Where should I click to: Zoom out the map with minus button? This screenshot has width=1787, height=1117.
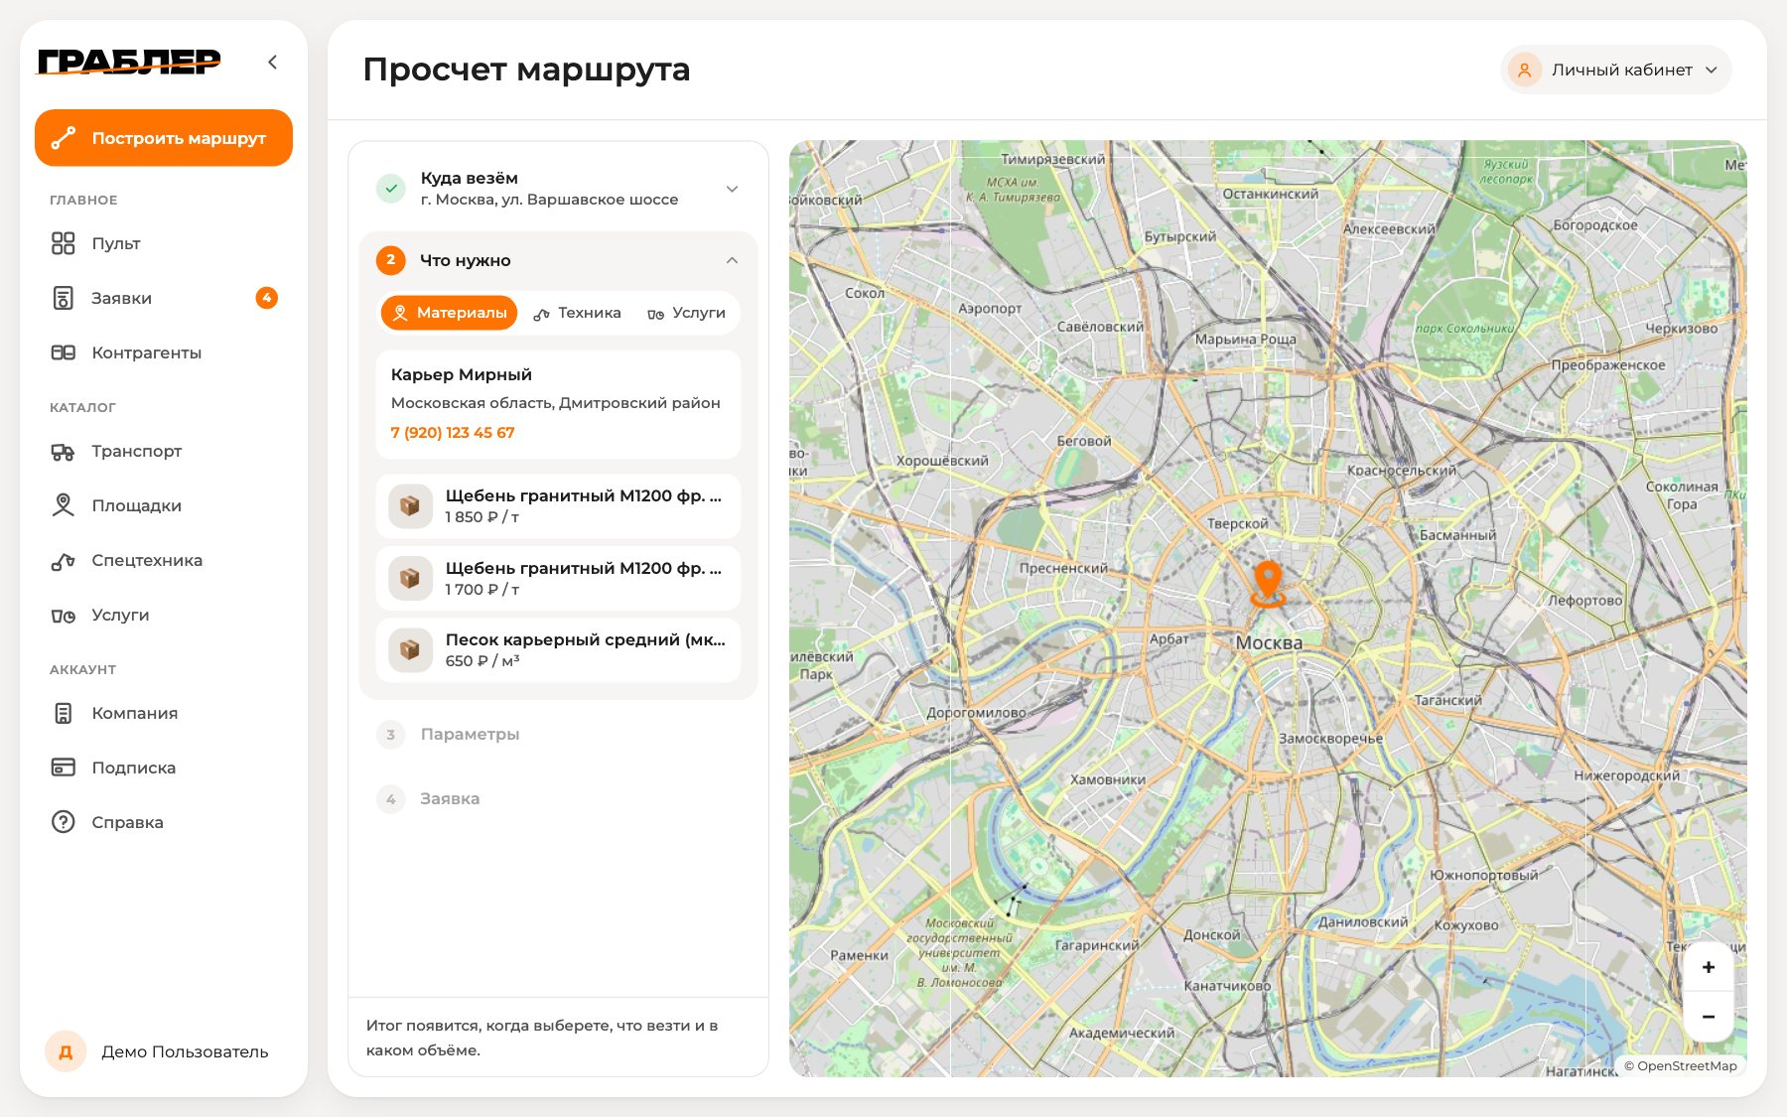tap(1709, 1017)
